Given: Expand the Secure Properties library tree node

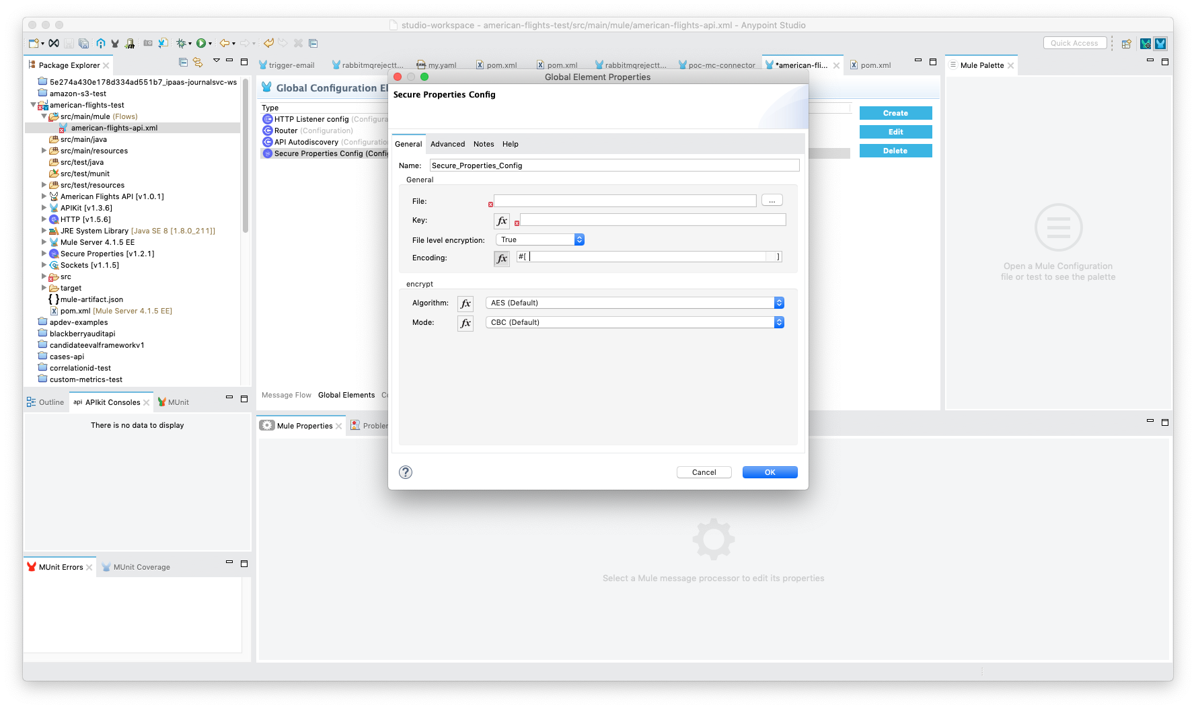Looking at the screenshot, I should point(44,254).
